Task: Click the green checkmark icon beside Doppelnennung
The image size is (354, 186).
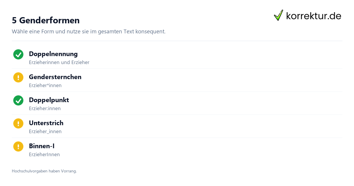Action: pos(18,54)
